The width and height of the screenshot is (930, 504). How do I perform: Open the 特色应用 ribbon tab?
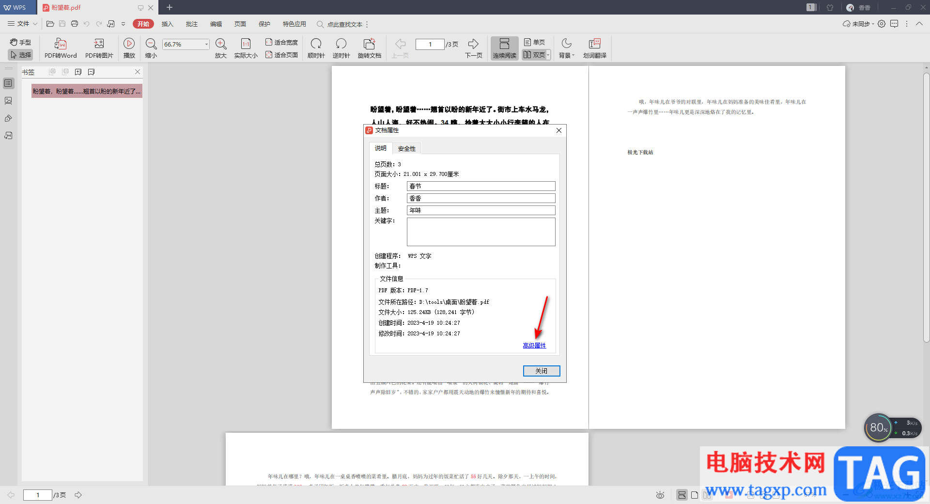click(x=294, y=24)
